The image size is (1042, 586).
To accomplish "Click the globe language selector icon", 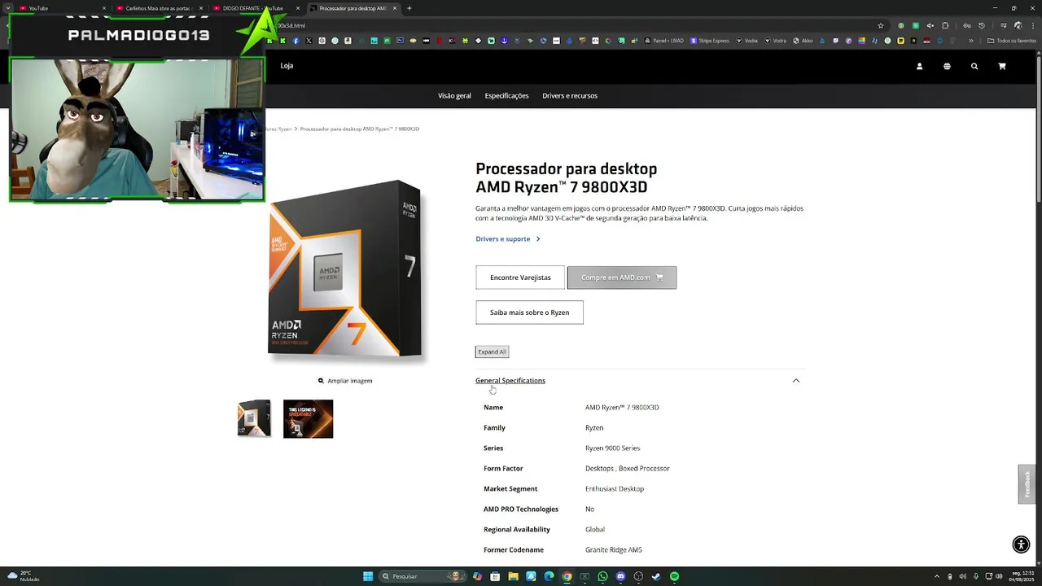I will pyautogui.click(x=947, y=66).
